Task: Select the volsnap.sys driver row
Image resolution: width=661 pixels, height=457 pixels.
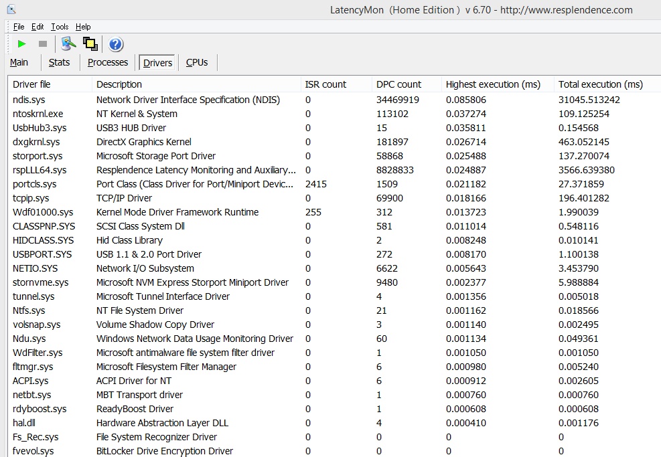Action: coord(334,325)
